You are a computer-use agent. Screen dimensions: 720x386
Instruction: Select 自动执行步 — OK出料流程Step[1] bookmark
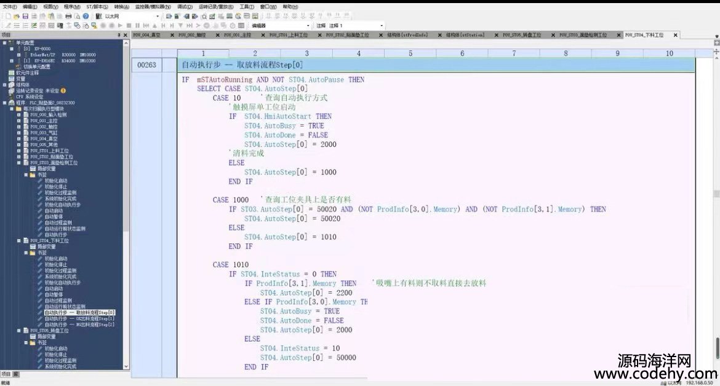point(79,318)
